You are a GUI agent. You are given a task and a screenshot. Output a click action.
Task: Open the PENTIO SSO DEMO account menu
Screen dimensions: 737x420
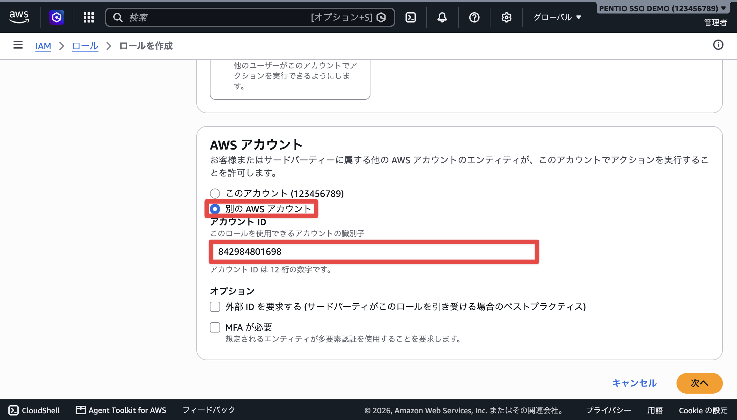point(662,8)
